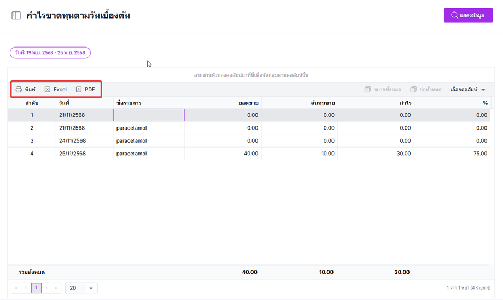Screen dimensions: 503x300
Task: Click the date range filter chip
Action: pyautogui.click(x=50, y=52)
